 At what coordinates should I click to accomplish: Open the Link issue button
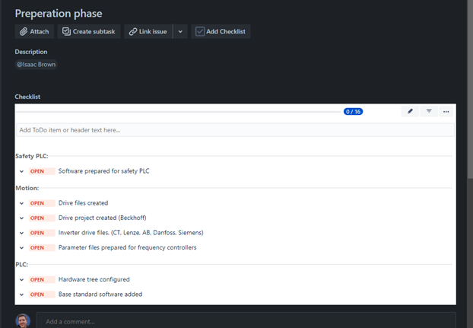coord(148,31)
